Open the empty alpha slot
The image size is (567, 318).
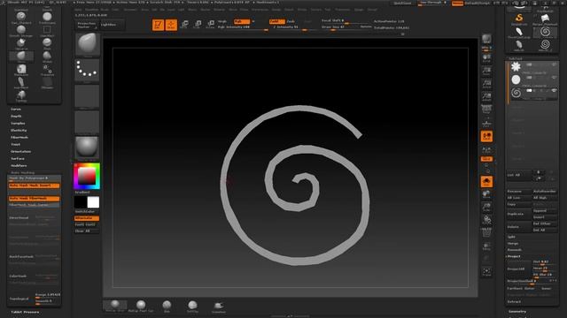coord(87,96)
